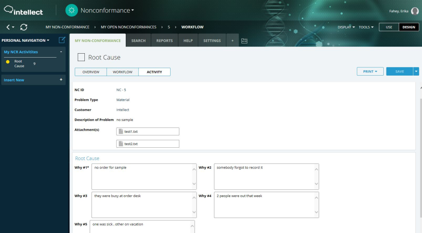Open the test1.txt attachment
Screen dimensions: 422x233
(148, 131)
